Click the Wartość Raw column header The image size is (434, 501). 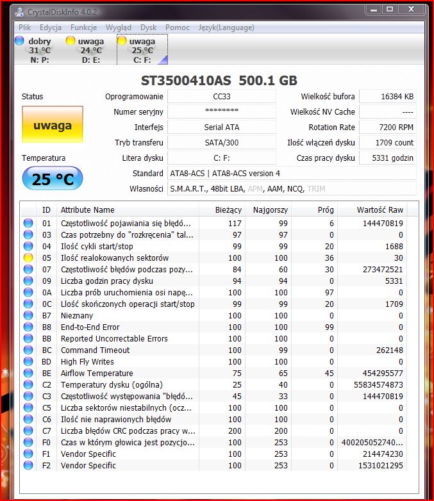tap(372, 210)
